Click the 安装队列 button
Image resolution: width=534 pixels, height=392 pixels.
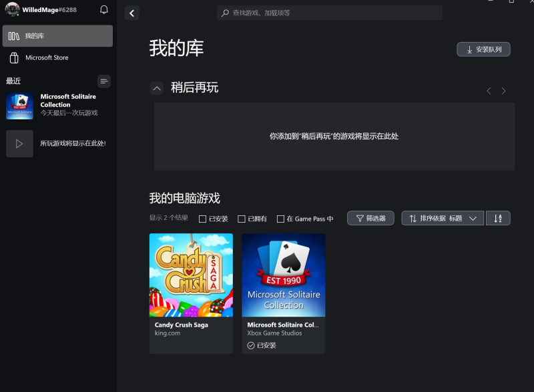pyautogui.click(x=483, y=49)
